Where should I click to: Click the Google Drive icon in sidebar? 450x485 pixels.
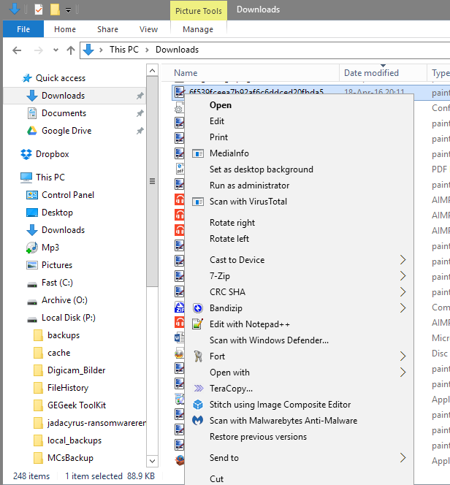[32, 131]
